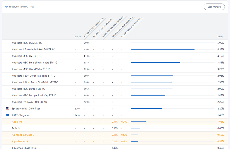Select the Alphabet Inc Class C name
The width and height of the screenshot is (230, 149).
[x=23, y=135]
